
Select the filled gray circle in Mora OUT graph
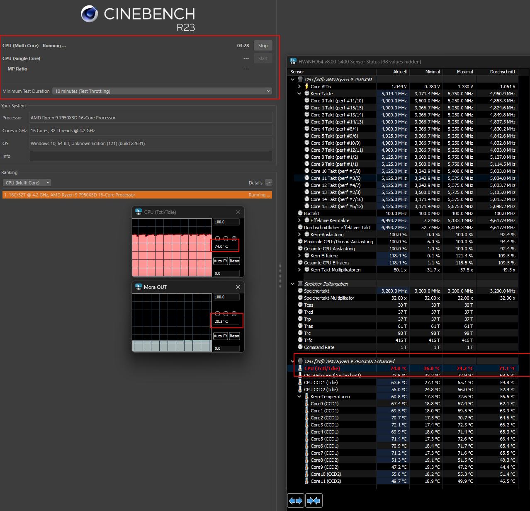point(234,314)
